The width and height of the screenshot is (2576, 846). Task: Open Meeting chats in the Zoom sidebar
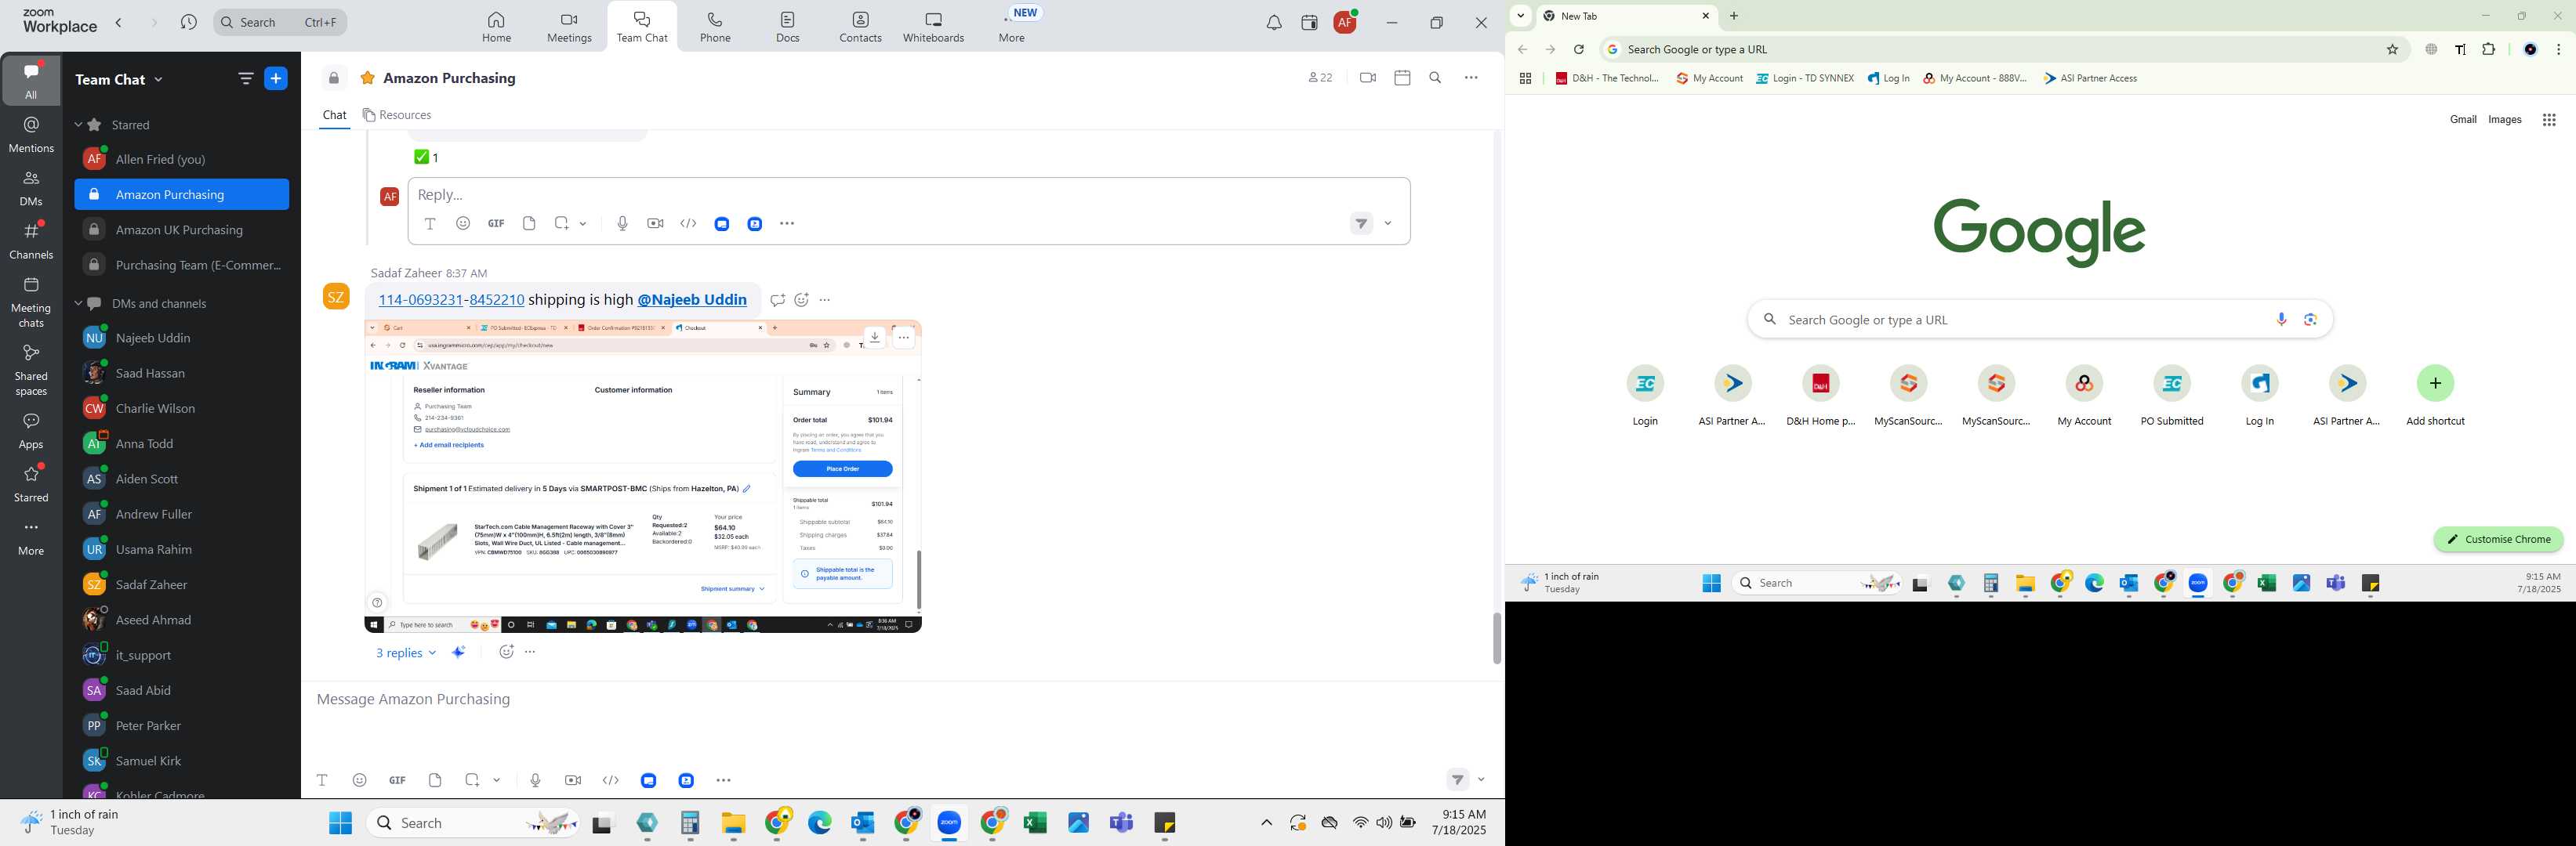pyautogui.click(x=31, y=302)
